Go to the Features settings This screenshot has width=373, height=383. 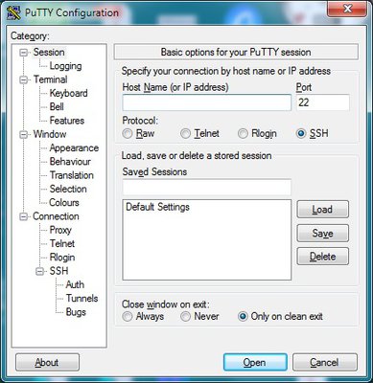67,121
